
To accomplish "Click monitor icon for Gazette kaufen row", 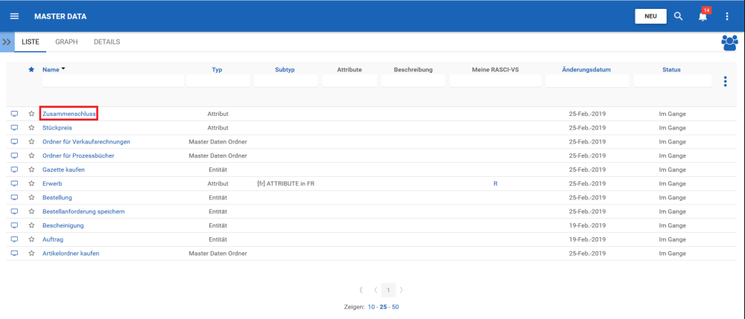I will (x=14, y=170).
